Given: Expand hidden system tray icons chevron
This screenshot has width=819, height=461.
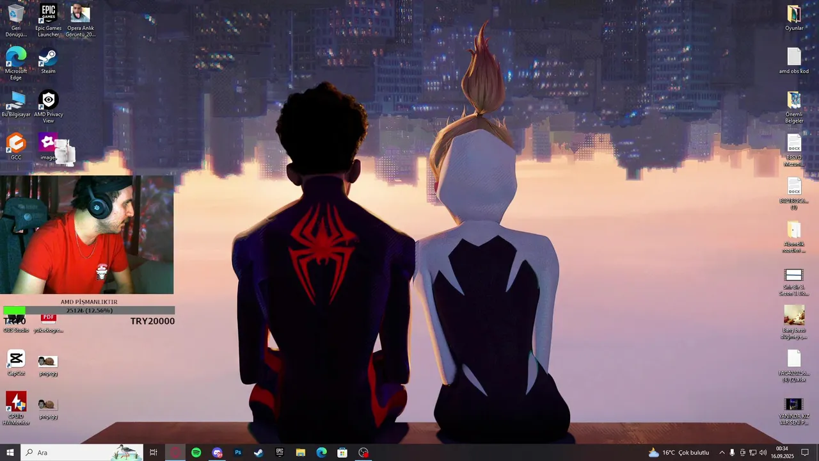Looking at the screenshot, I should [x=722, y=453].
